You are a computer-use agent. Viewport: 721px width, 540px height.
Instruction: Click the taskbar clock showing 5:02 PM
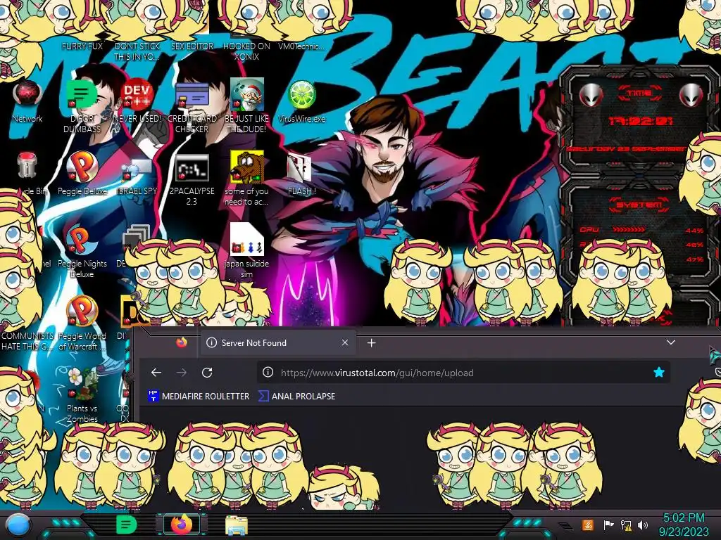683,525
